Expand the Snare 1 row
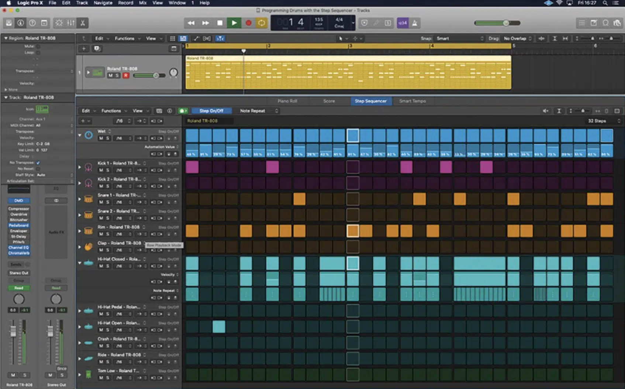Screen dimensions: 625x389 click(x=80, y=199)
